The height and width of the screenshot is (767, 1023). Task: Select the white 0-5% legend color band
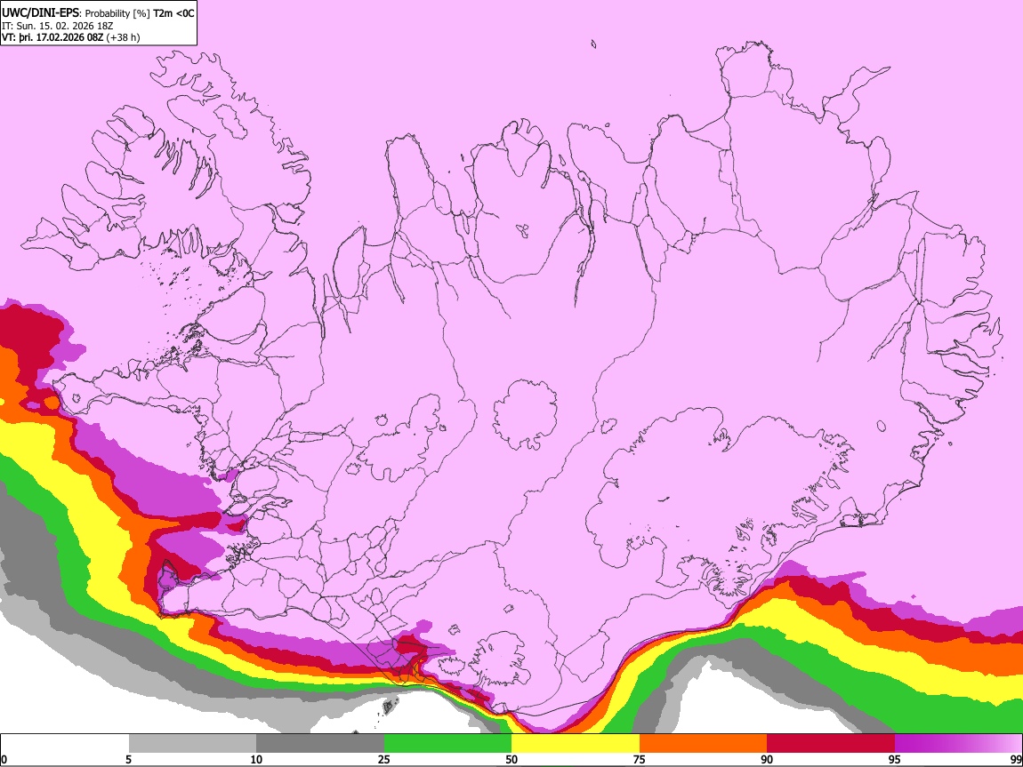pos(65,744)
